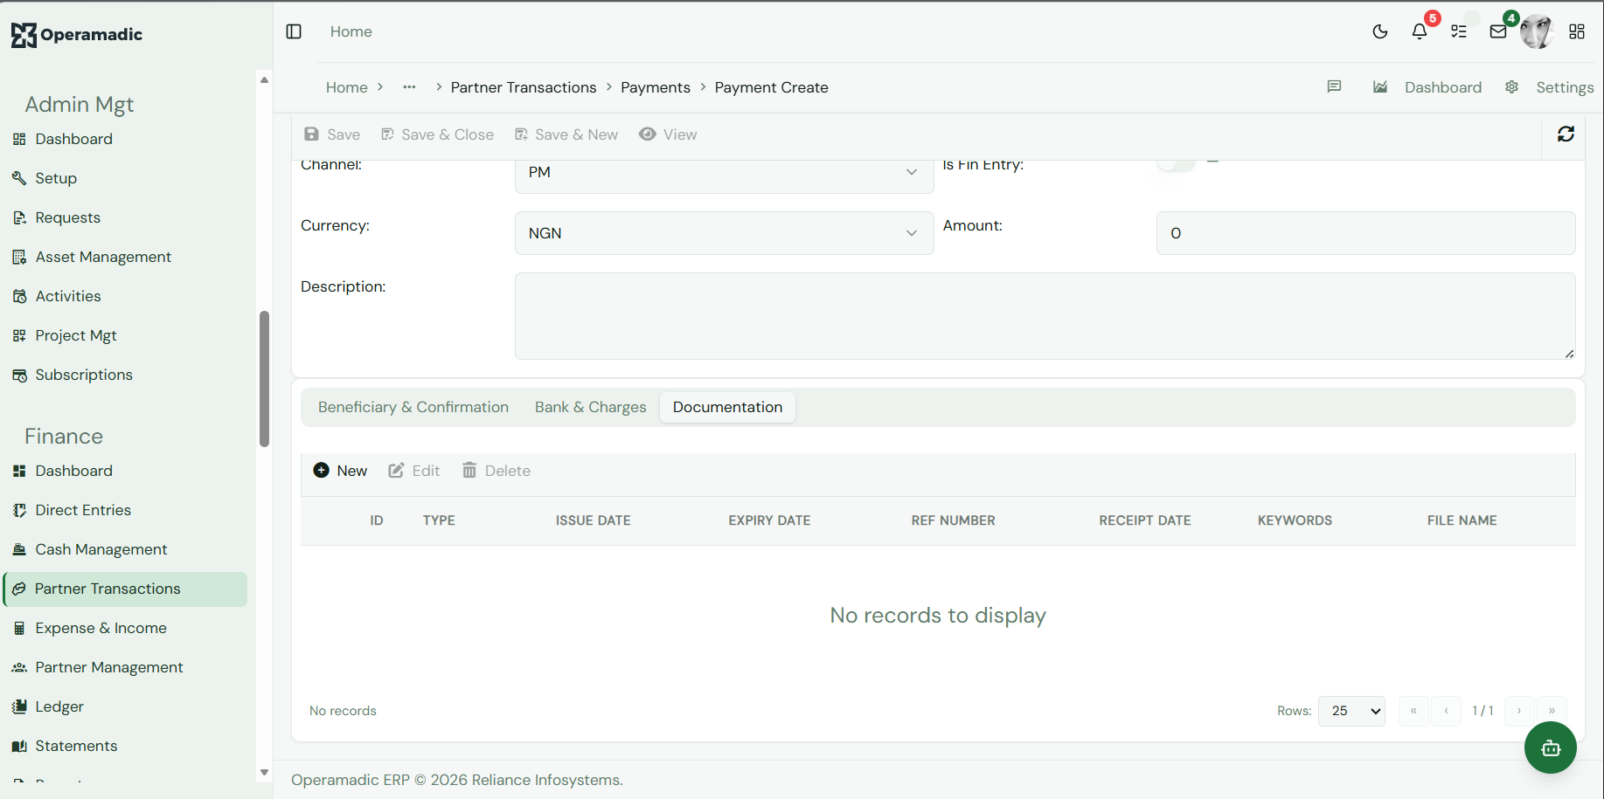Toggle the sidebar panel icon
Screen dimensions: 1604x799
(294, 31)
